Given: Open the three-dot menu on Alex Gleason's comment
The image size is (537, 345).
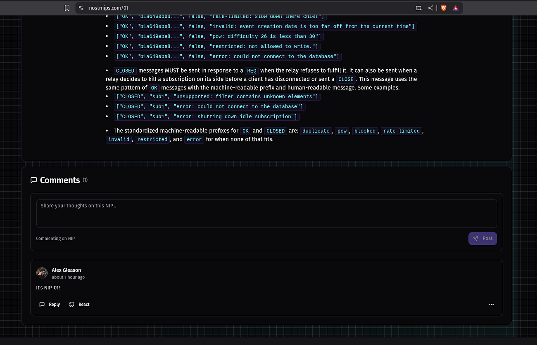Looking at the screenshot, I should pyautogui.click(x=491, y=305).
